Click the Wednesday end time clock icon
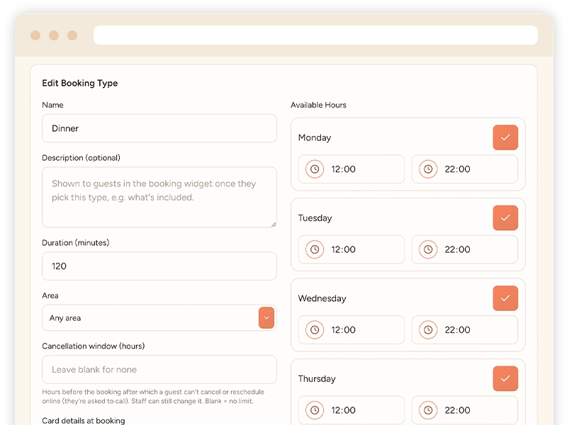Viewport: 567px width, 425px height. click(428, 329)
